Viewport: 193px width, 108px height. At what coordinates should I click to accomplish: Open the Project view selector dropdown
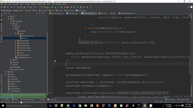point(15,13)
